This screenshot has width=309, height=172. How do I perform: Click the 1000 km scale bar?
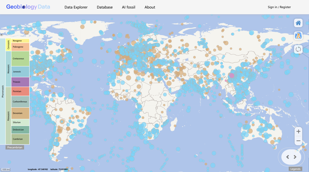click(x=6, y=169)
